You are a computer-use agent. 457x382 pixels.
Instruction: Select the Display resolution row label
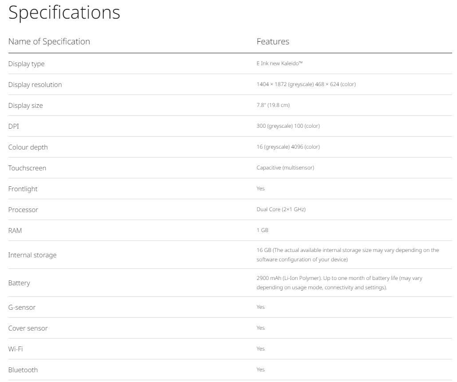35,85
